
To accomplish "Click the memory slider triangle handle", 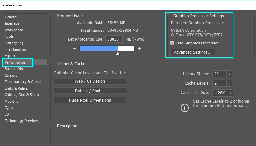I will (x=117, y=54).
